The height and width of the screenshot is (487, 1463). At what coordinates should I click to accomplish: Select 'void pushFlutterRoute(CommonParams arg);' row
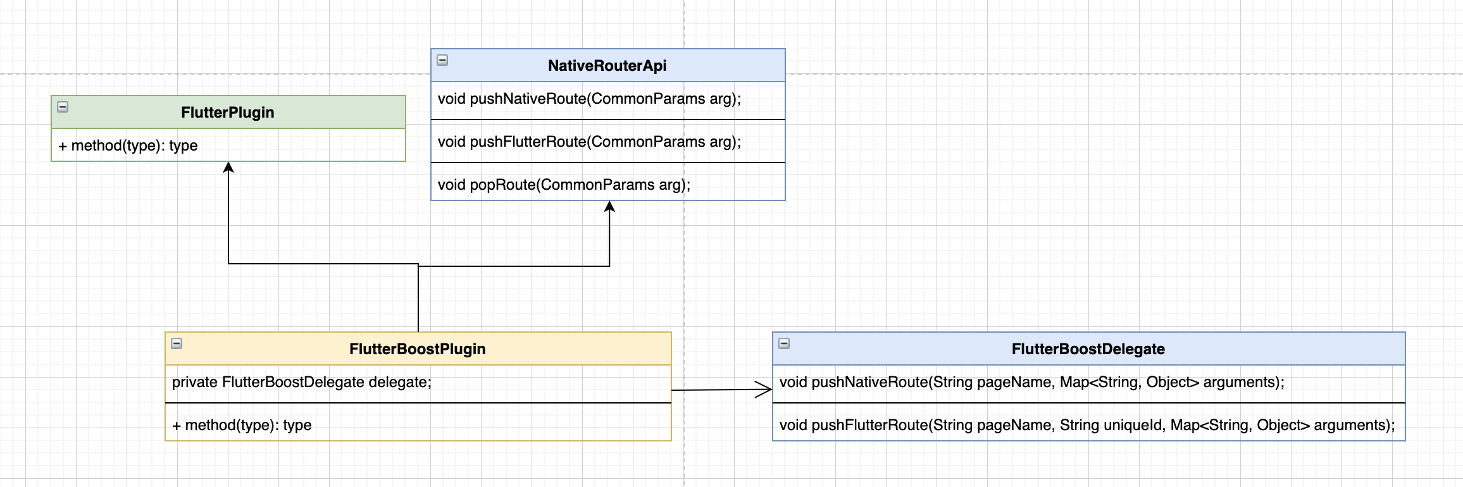608,142
